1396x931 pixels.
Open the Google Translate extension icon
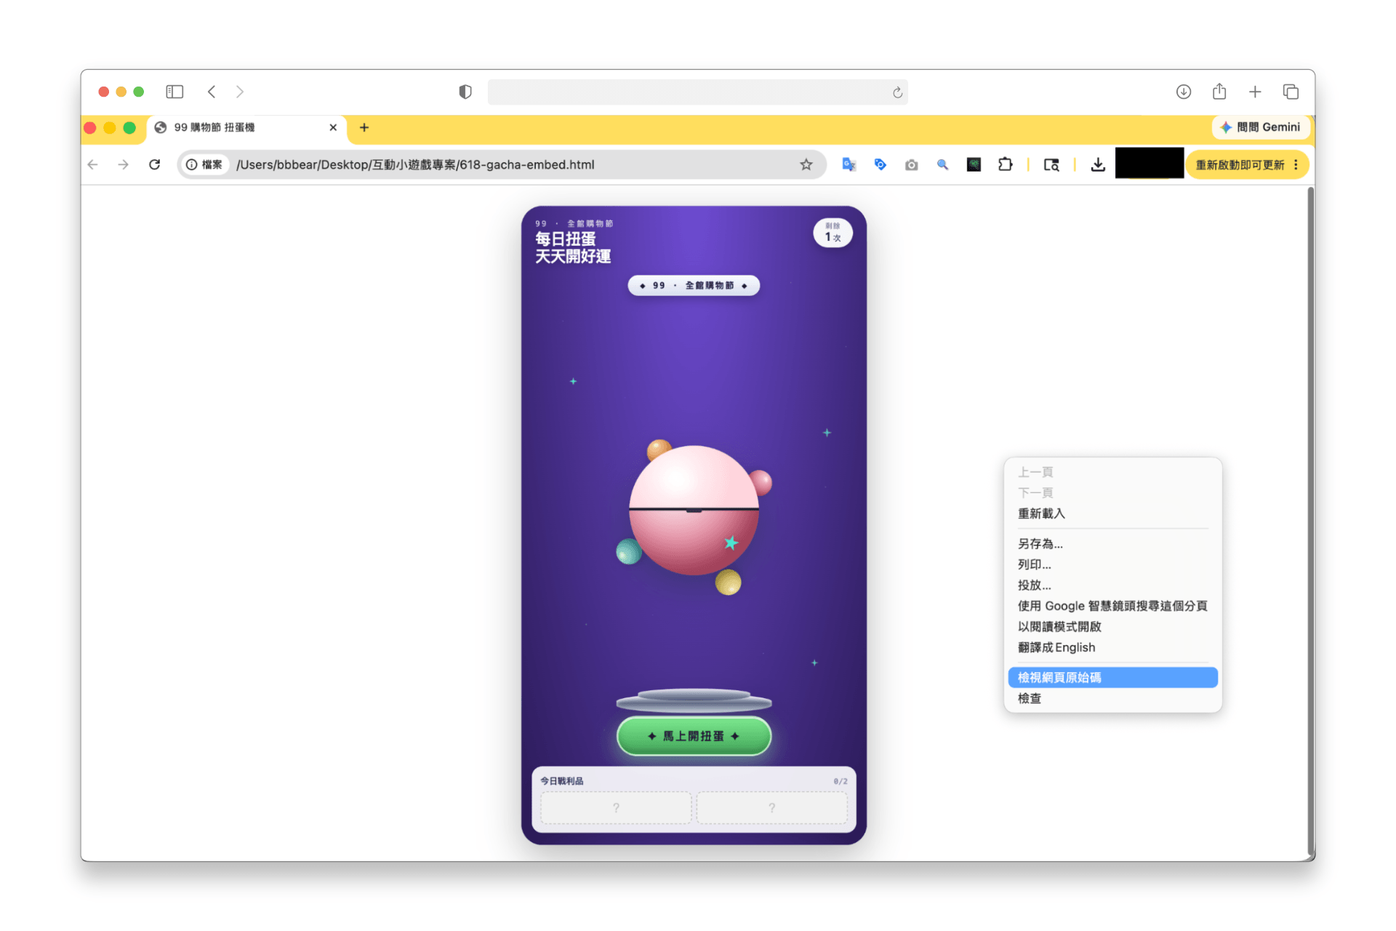[x=849, y=164]
